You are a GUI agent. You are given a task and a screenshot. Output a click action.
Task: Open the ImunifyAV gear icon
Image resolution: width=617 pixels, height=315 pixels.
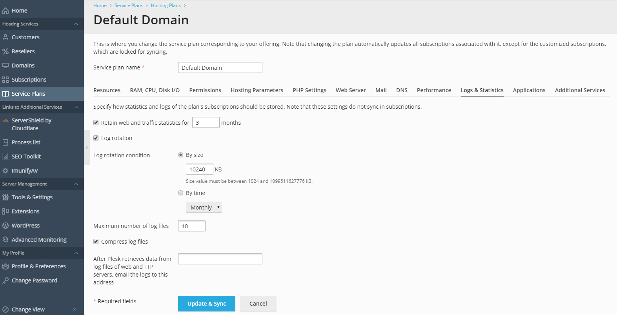(5, 171)
